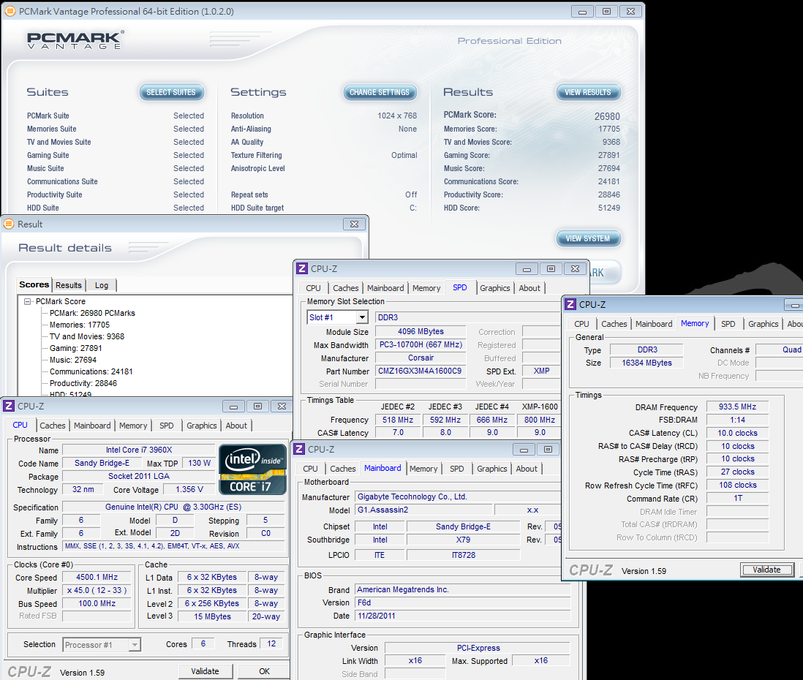803x680 pixels.
Task: Open About tab in CPU-Z Mainboard window
Action: pyautogui.click(x=527, y=469)
